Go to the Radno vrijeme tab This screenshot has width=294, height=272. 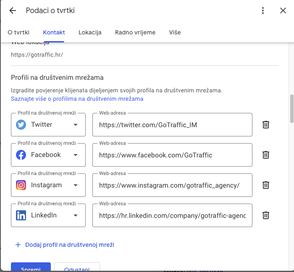pos(135,32)
